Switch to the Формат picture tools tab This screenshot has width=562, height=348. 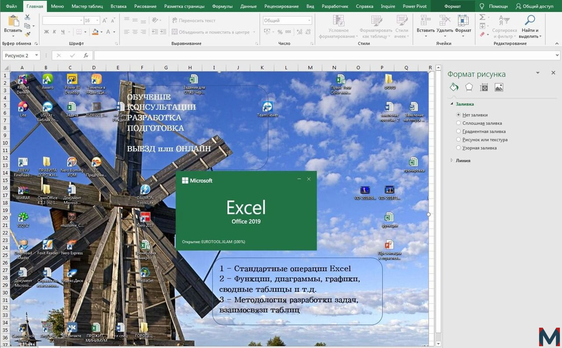[x=453, y=6]
